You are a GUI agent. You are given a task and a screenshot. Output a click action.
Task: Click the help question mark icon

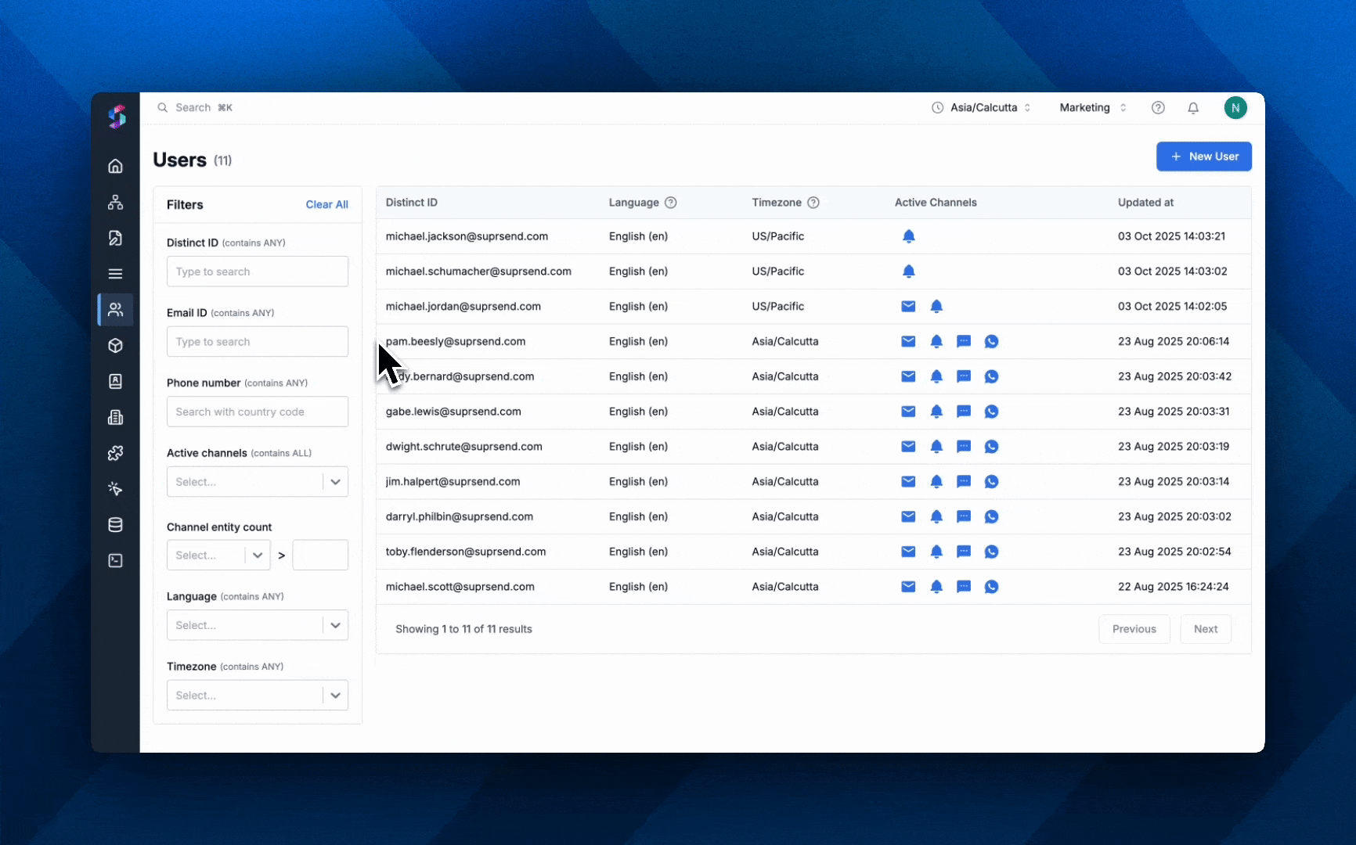[1158, 108]
